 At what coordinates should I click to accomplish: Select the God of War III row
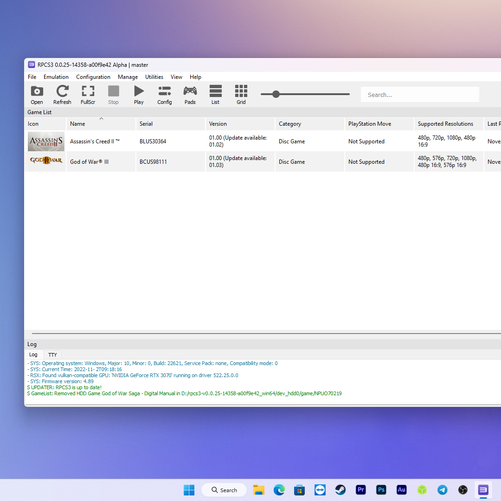(89, 162)
